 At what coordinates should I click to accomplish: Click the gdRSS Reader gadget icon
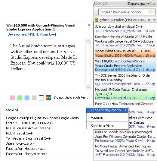pyautogui.click(x=96, y=20)
